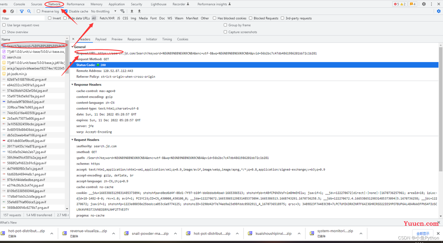The width and height of the screenshot is (443, 243).
Task: Toggle the funnel filter icon
Action: click(x=22, y=11)
